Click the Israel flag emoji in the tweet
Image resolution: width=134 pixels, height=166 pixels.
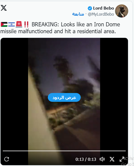pos(12,24)
